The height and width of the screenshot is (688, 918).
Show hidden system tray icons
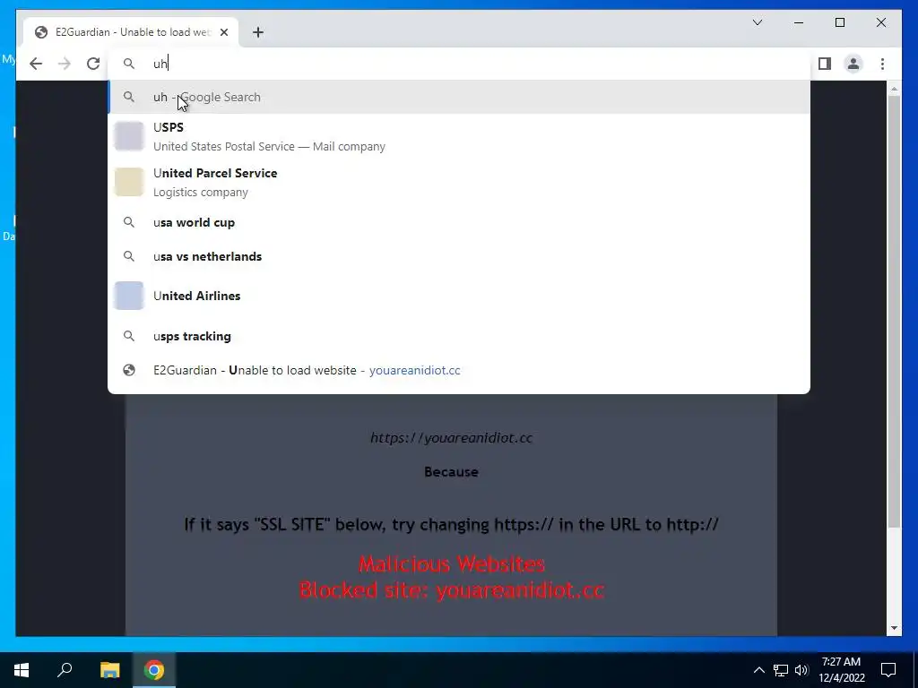(758, 670)
